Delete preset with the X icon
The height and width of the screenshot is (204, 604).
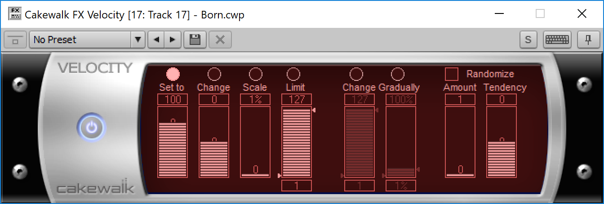click(x=220, y=40)
